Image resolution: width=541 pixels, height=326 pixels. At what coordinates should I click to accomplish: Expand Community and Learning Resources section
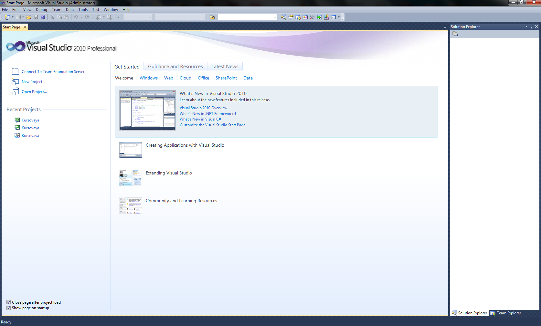(181, 201)
